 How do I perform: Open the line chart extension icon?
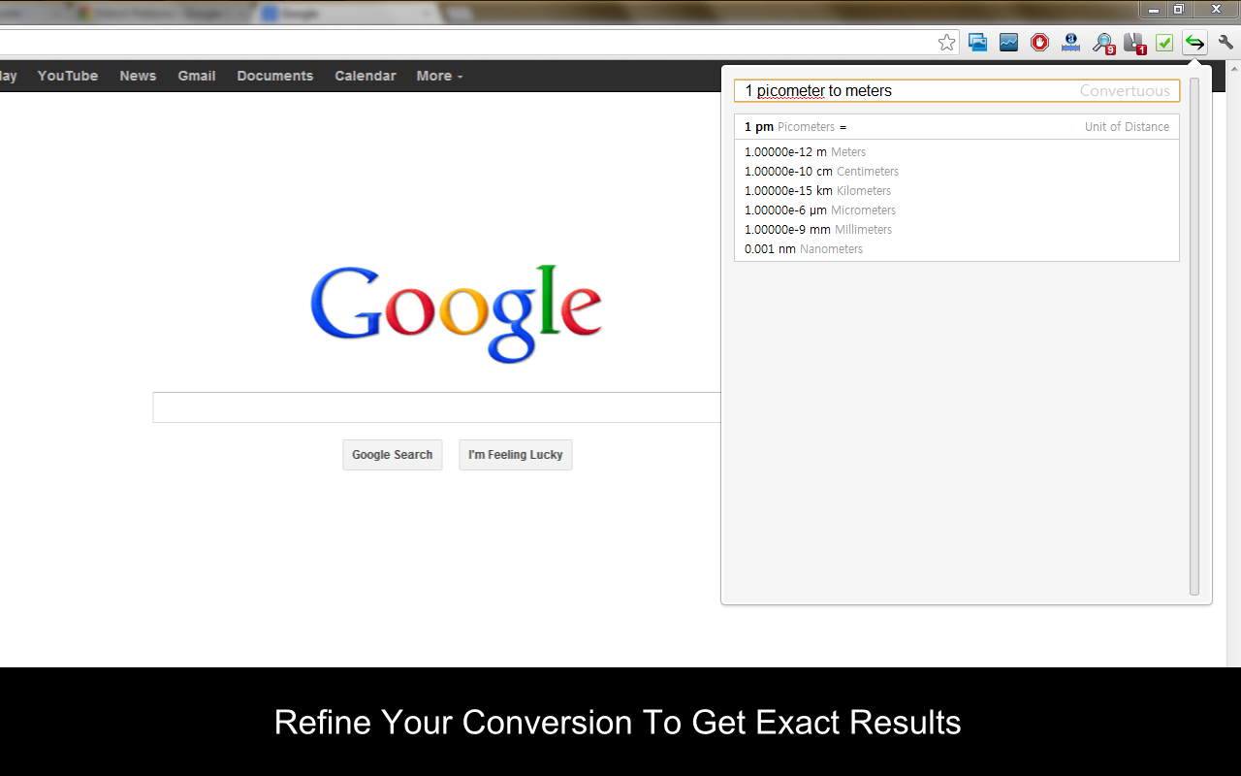pos(1008,43)
